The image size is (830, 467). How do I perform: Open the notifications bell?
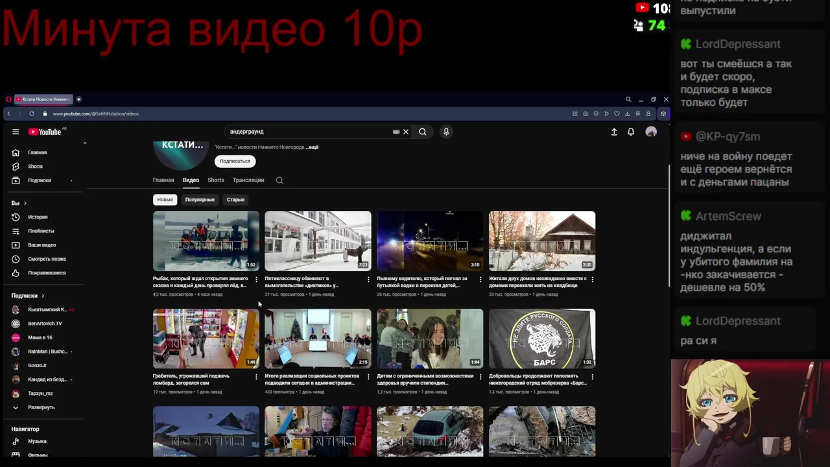631,132
